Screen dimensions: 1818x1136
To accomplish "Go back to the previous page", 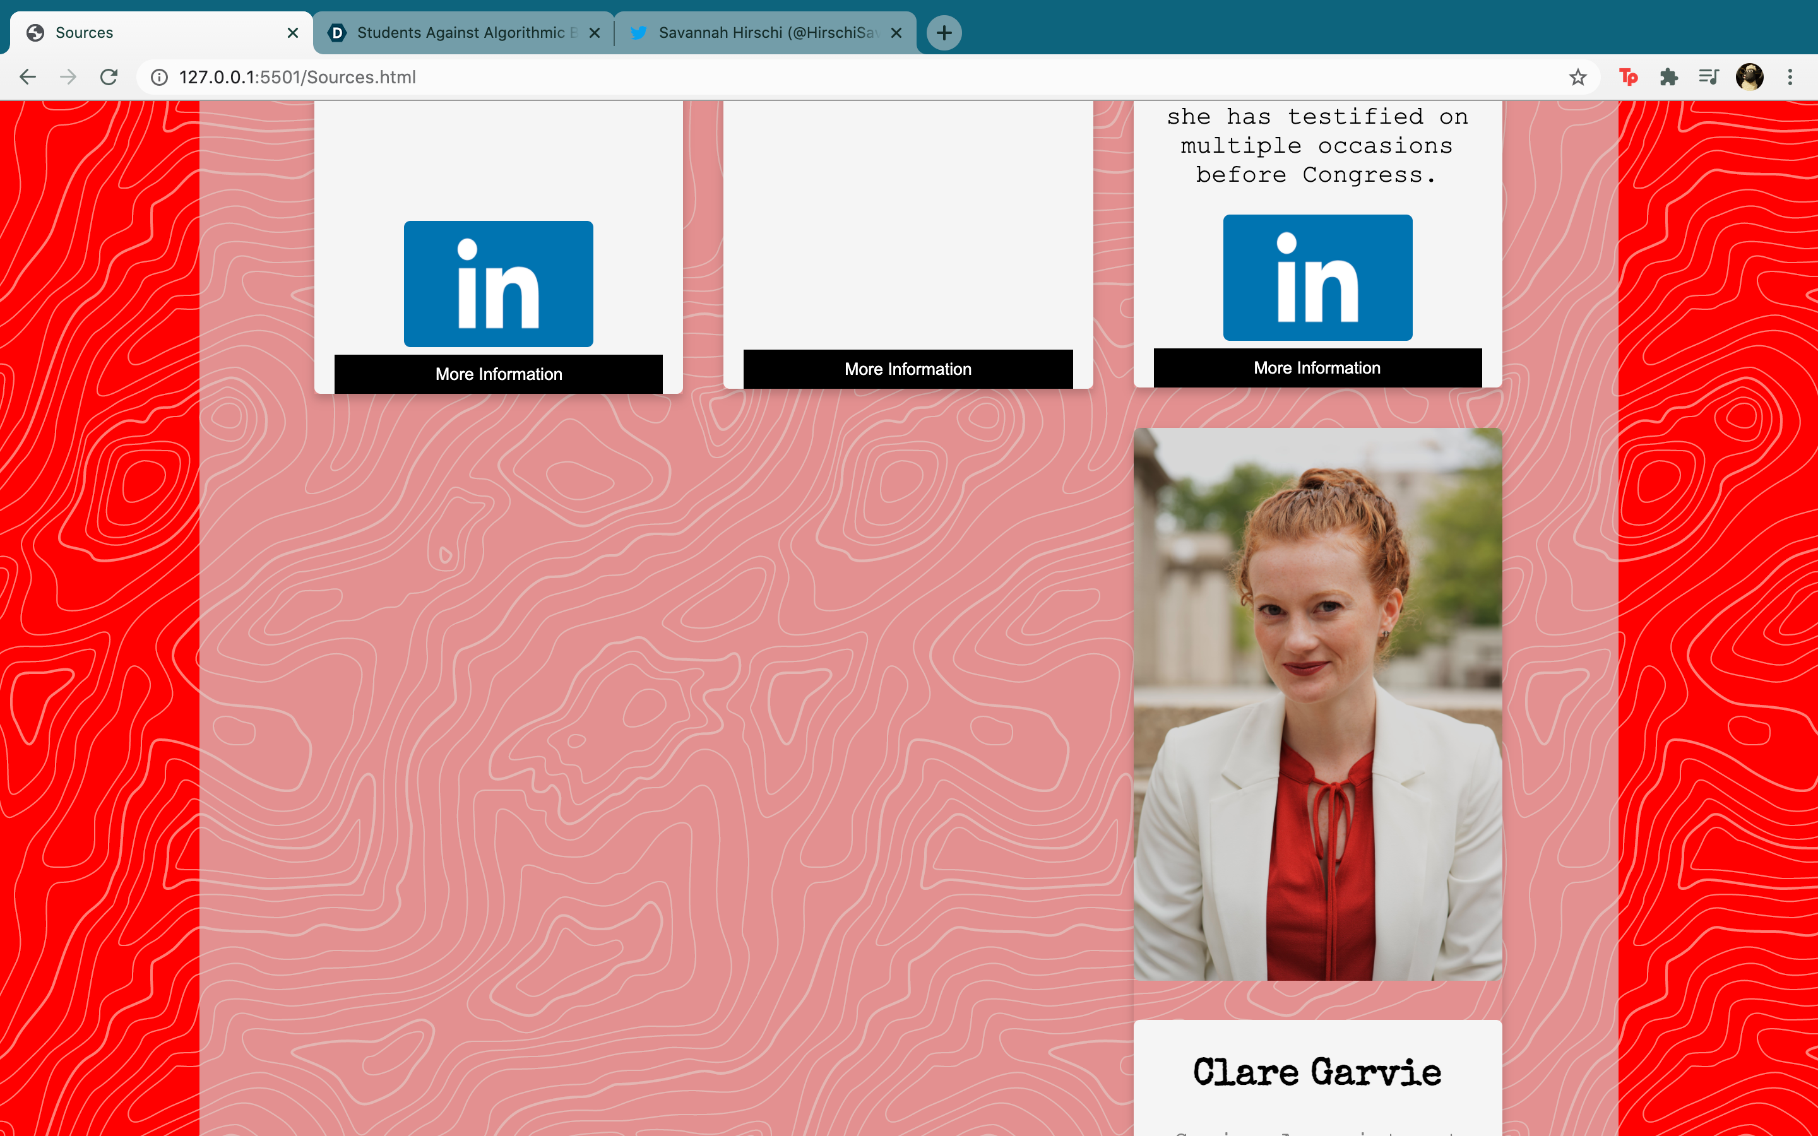I will point(28,76).
